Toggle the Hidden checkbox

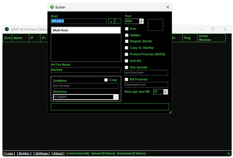pos(127,35)
